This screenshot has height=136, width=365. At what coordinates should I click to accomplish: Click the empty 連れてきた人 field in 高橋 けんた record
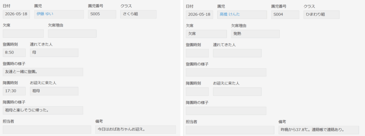(x=237, y=53)
